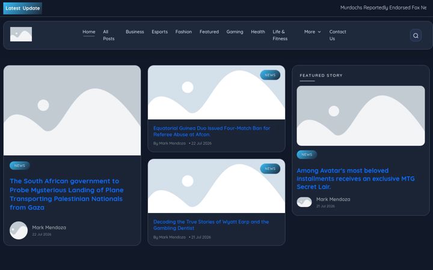The image size is (433, 270).
Task: Open the All Posts menu item
Action: coord(108,35)
